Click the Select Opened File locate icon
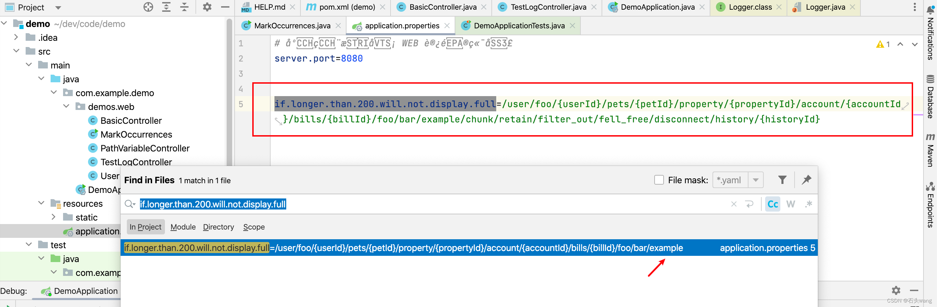Screen dimensions: 937x307 click(148, 7)
